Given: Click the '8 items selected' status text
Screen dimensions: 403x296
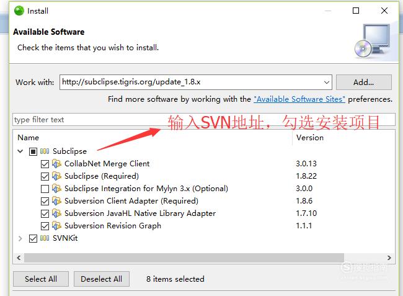Looking at the screenshot, I should pos(175,279).
